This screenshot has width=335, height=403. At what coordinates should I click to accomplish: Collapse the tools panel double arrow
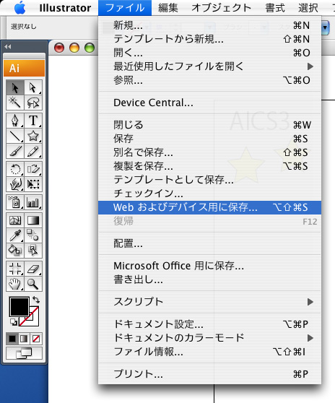click(x=8, y=46)
